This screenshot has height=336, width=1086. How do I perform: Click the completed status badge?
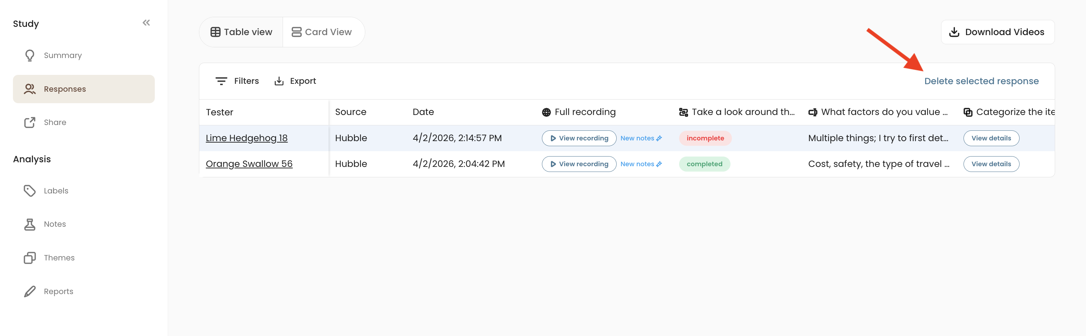tap(705, 164)
